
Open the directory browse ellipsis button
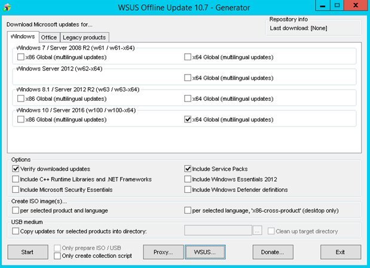coord(257,231)
